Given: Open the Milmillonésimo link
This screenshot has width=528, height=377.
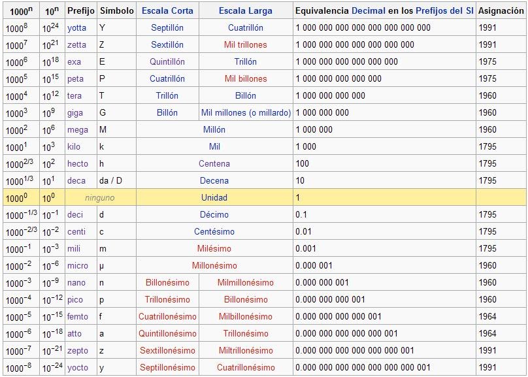Looking at the screenshot, I should [246, 282].
